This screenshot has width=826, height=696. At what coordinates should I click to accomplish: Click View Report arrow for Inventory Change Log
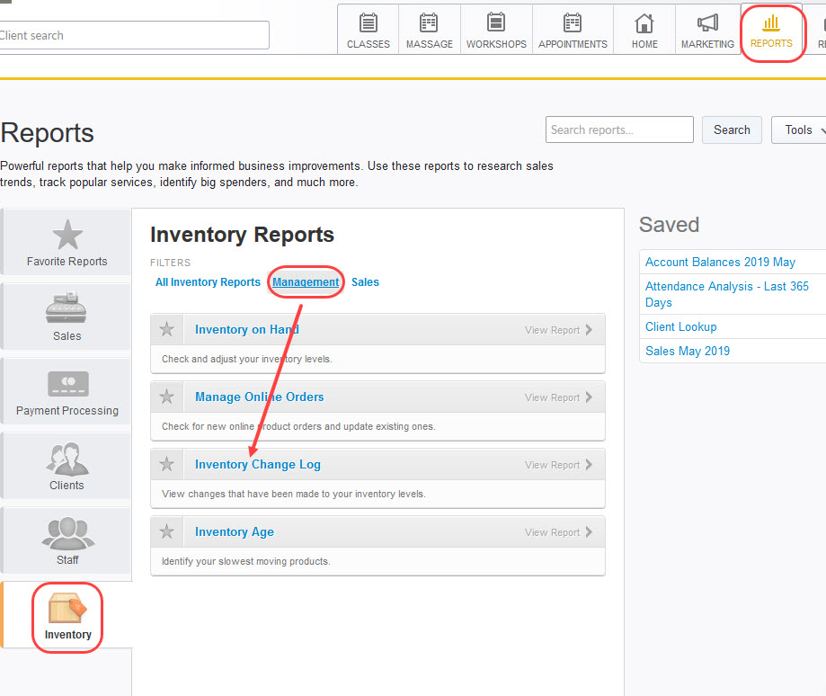coord(589,465)
